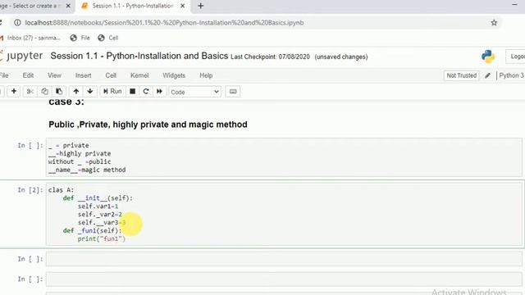Click the Last Checkpoint text
The height and width of the screenshot is (295, 525).
coord(270,57)
